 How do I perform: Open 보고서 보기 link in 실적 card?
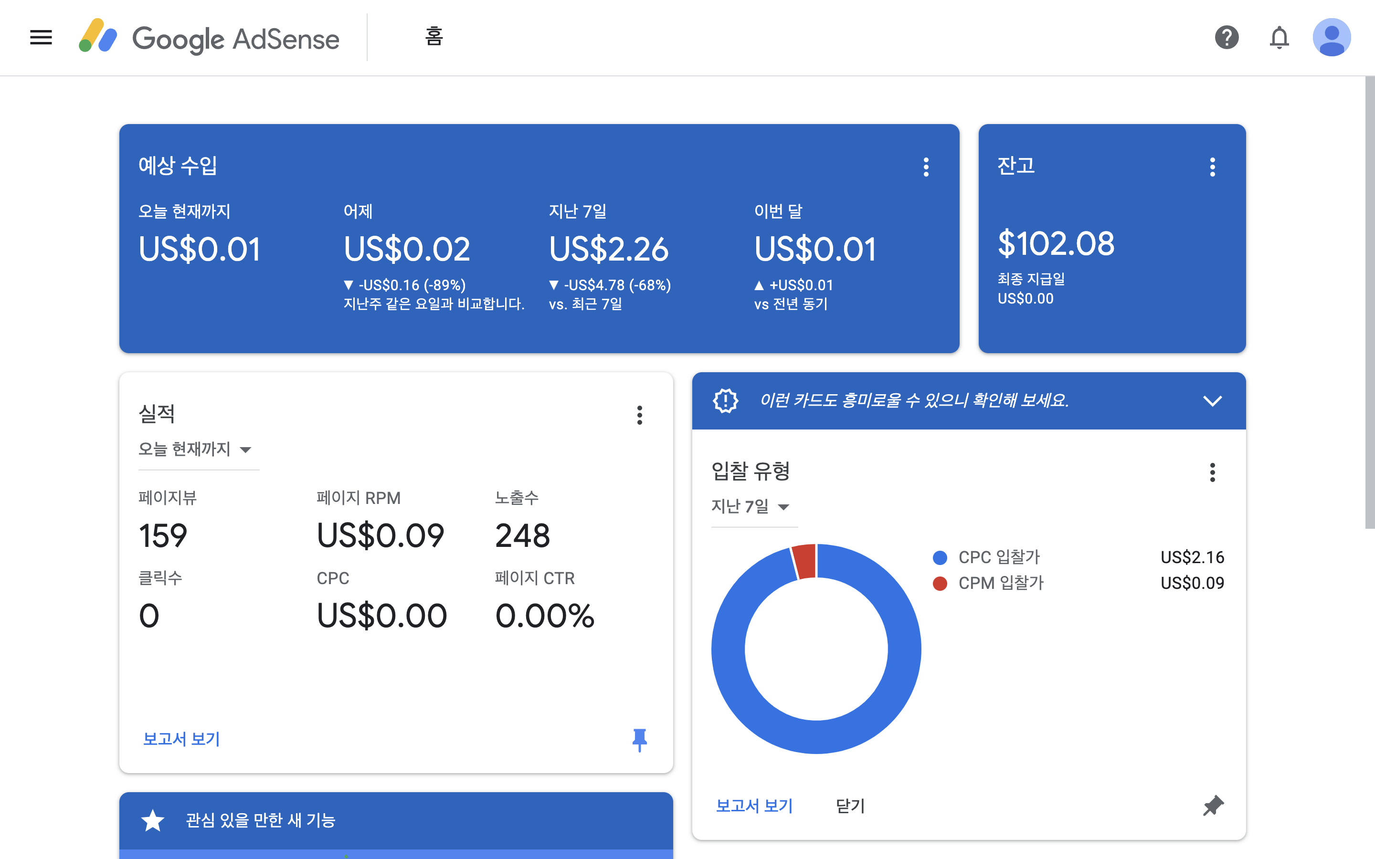[x=181, y=739]
